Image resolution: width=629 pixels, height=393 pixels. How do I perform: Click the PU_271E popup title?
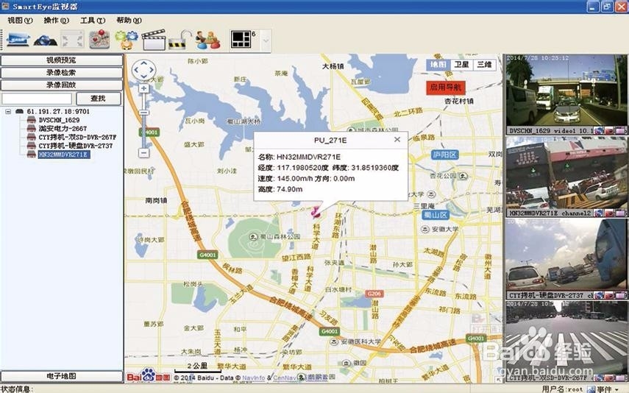330,141
